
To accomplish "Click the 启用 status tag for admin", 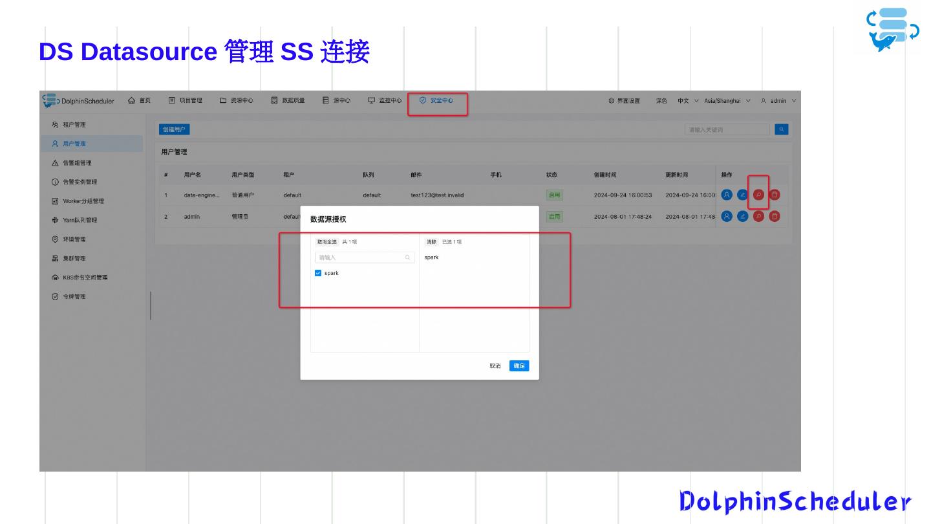I will (555, 217).
